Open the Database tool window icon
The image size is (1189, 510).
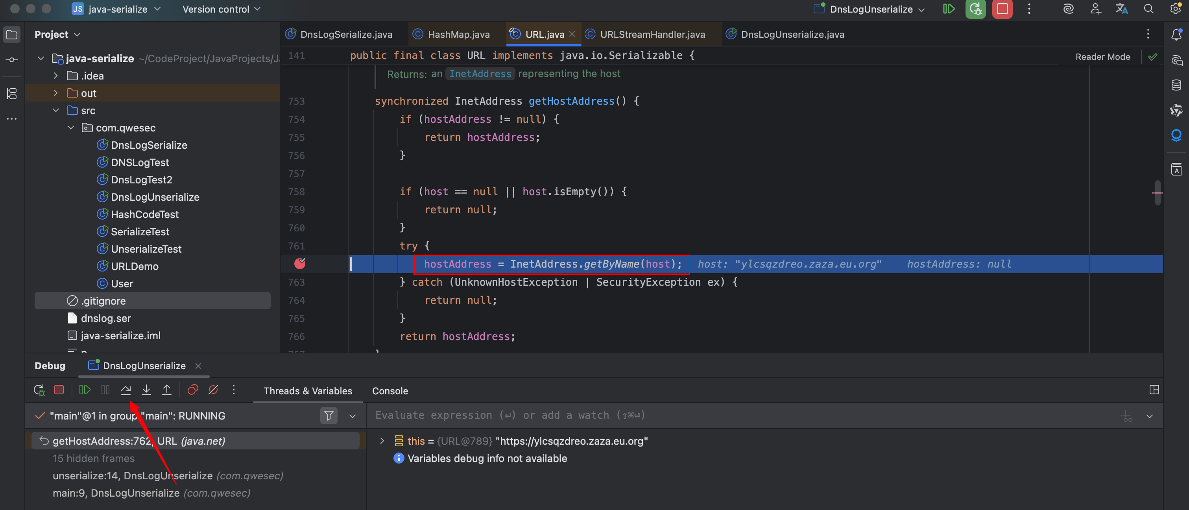pos(1176,85)
